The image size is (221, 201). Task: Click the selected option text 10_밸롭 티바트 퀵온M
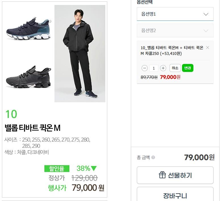pos(172,51)
